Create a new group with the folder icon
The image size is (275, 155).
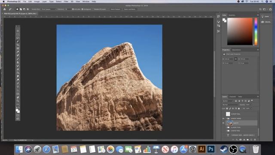click(x=247, y=139)
